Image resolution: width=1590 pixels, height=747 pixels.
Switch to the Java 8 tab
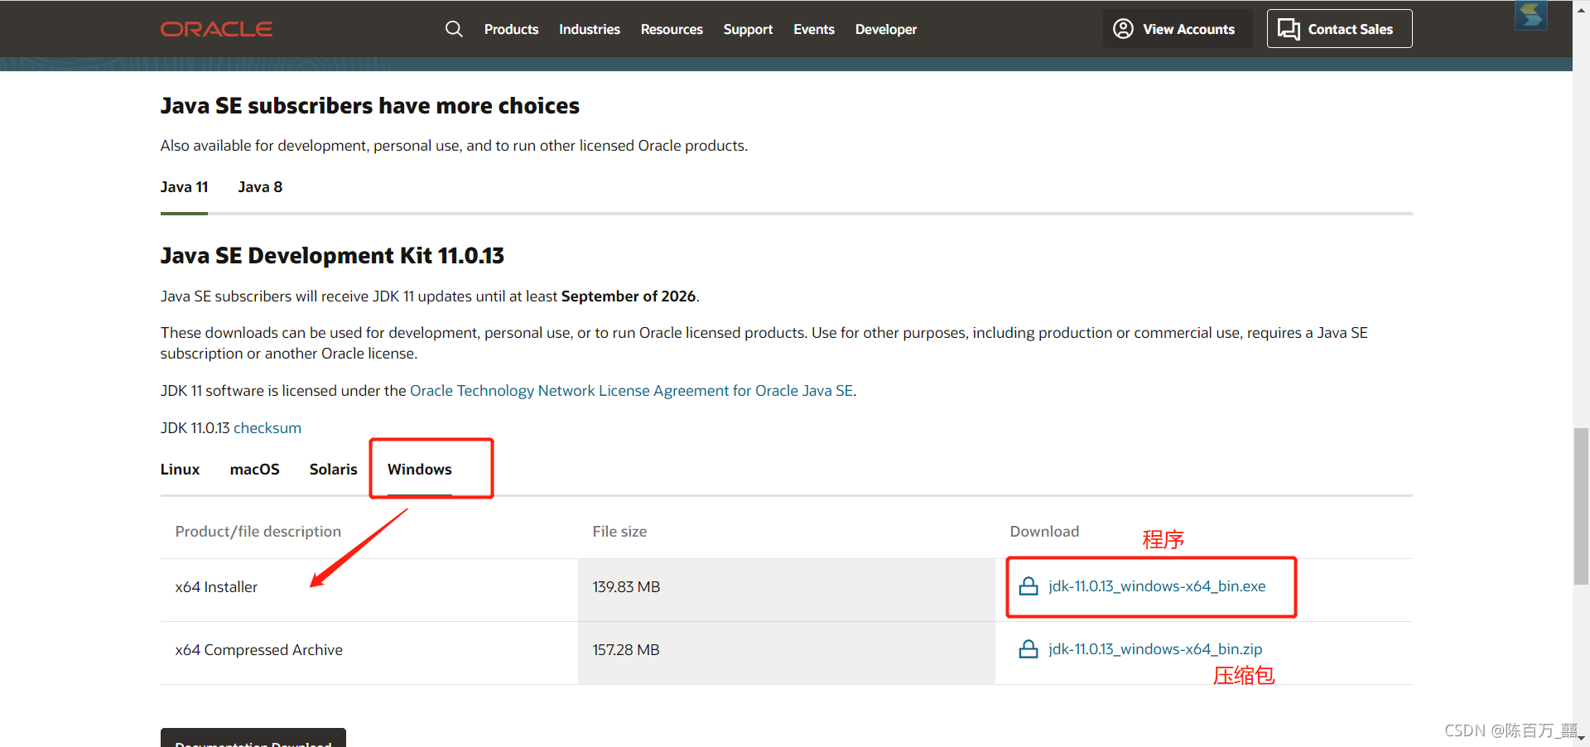(x=260, y=187)
